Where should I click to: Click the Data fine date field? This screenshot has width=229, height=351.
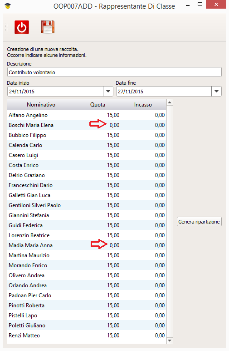[164, 92]
